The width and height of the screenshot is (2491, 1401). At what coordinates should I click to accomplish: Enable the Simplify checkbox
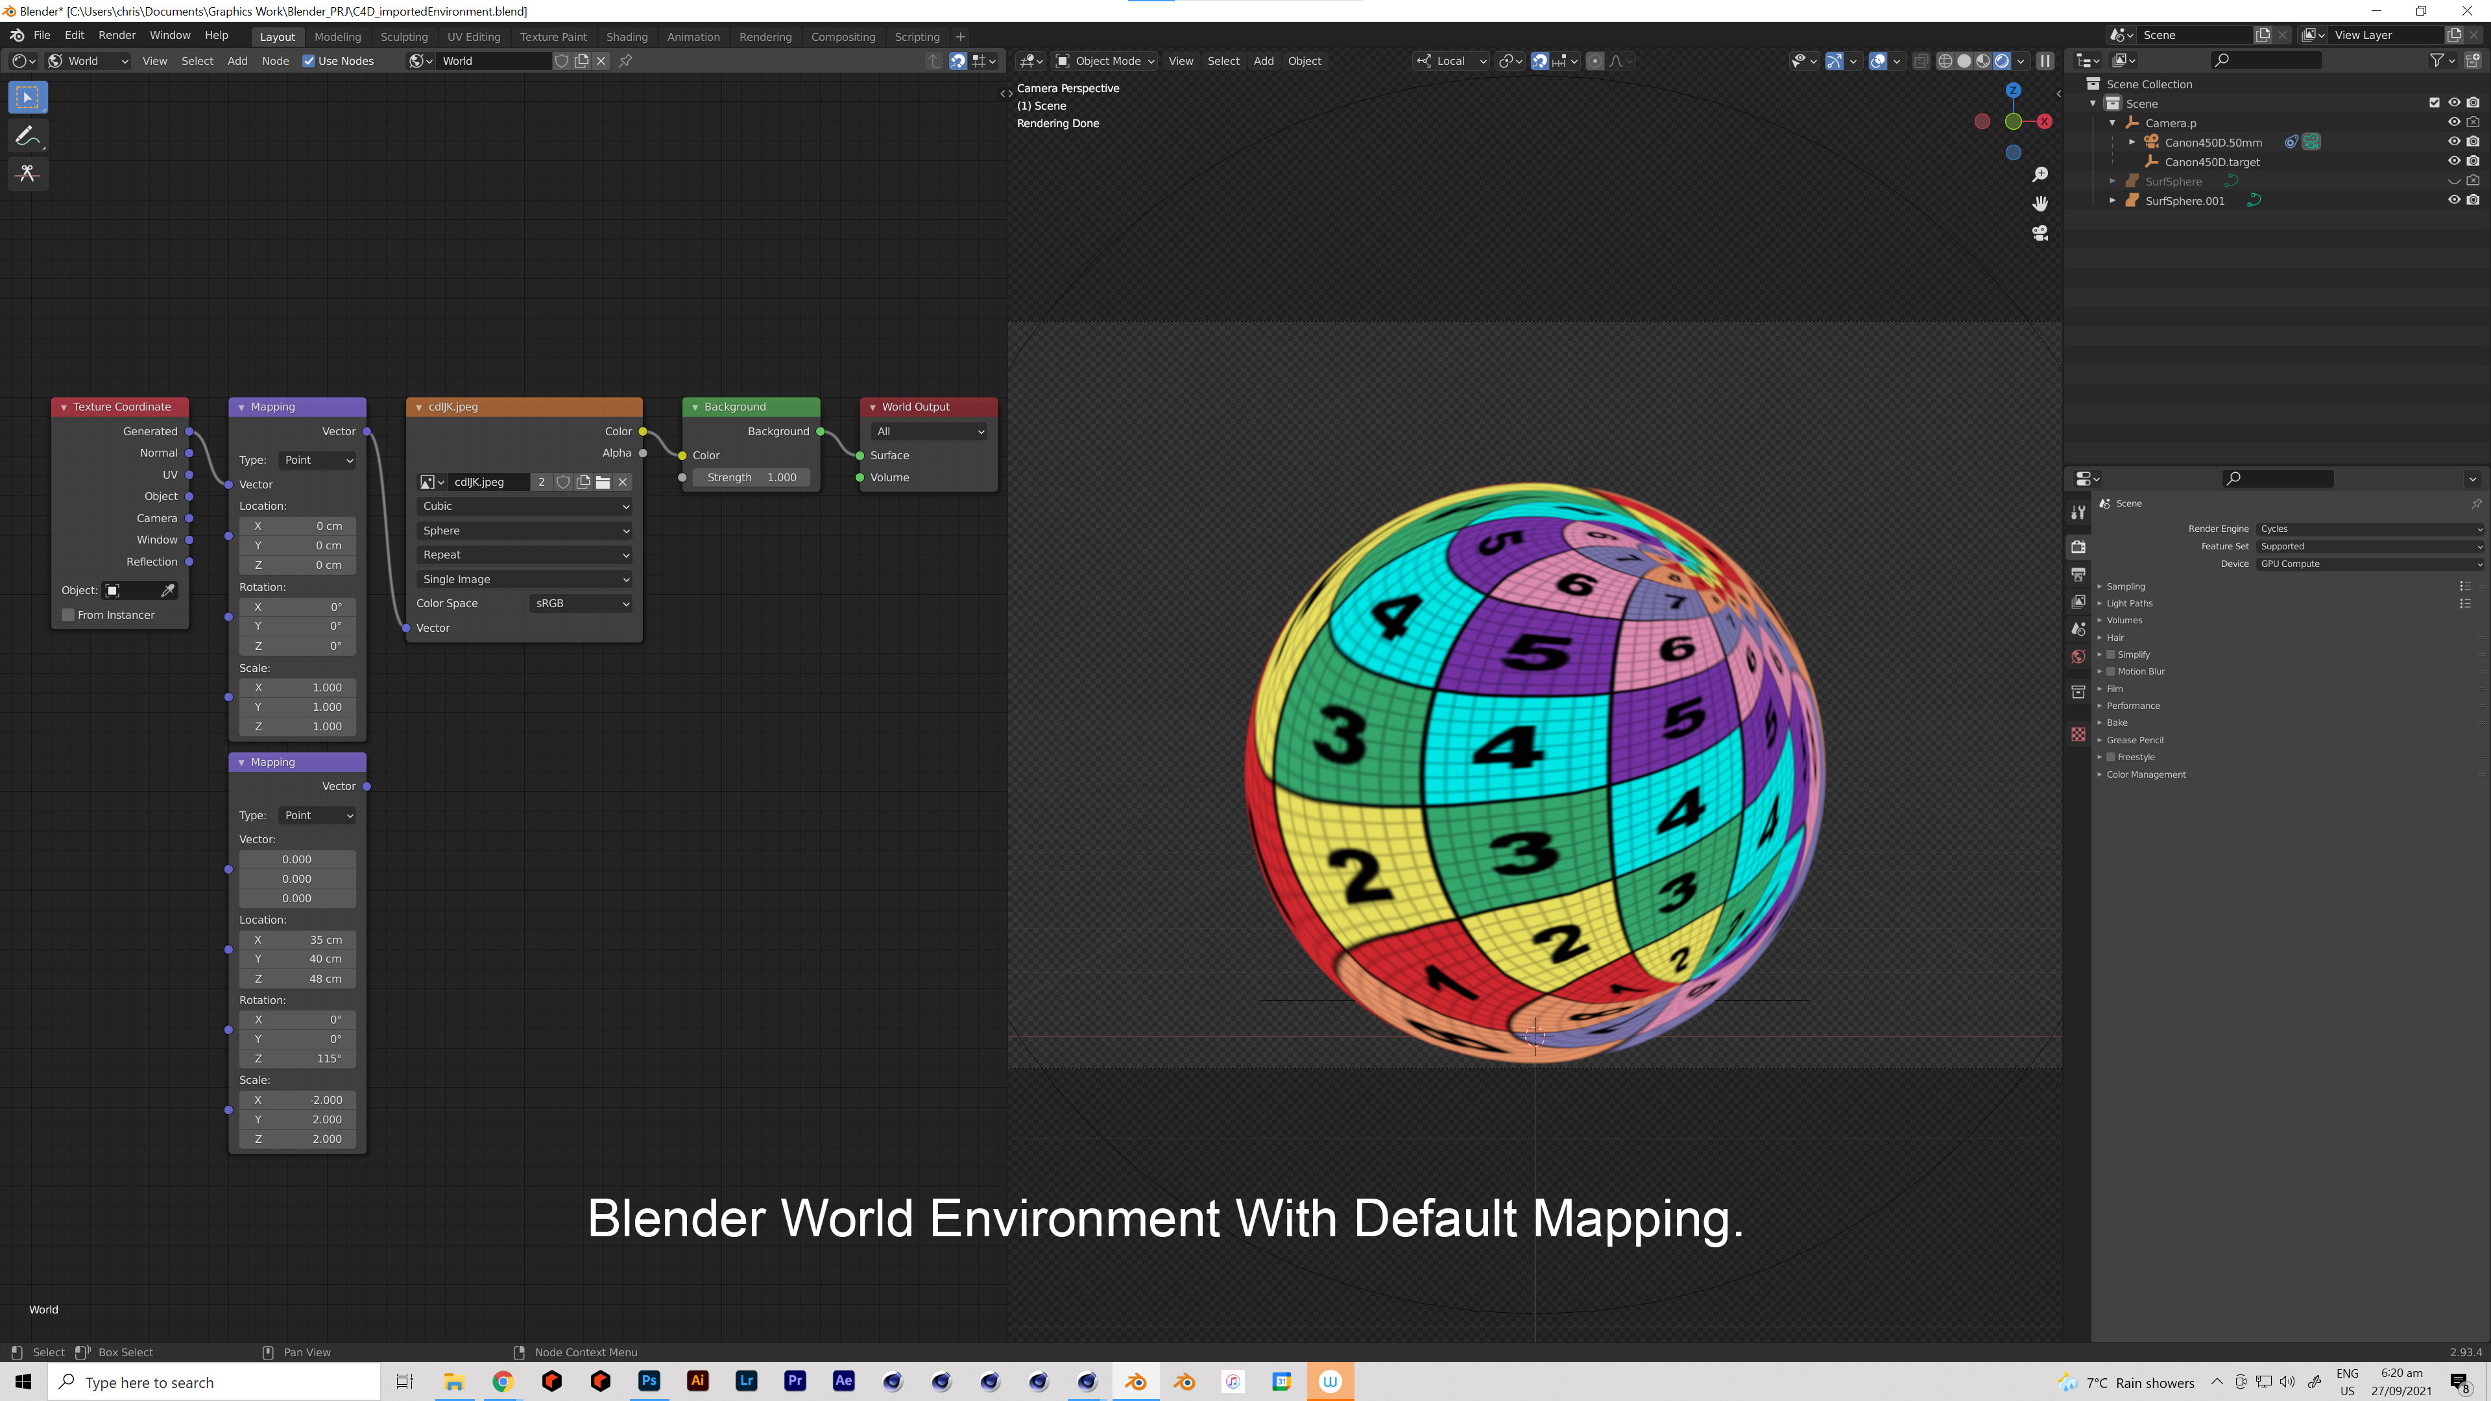(x=2112, y=654)
